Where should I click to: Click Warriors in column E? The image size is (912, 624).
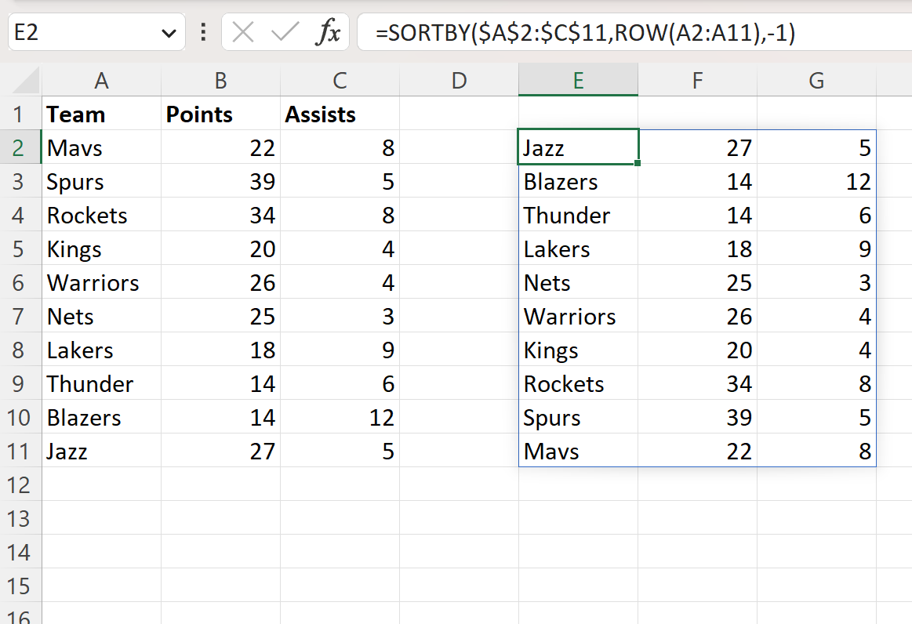coord(578,317)
